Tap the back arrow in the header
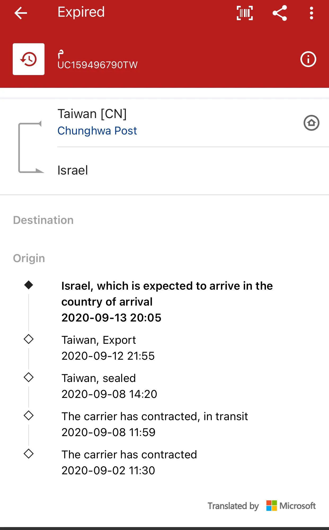 (21, 13)
